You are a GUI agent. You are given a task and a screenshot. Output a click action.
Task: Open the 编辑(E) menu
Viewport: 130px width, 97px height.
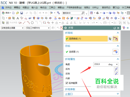point(17,8)
